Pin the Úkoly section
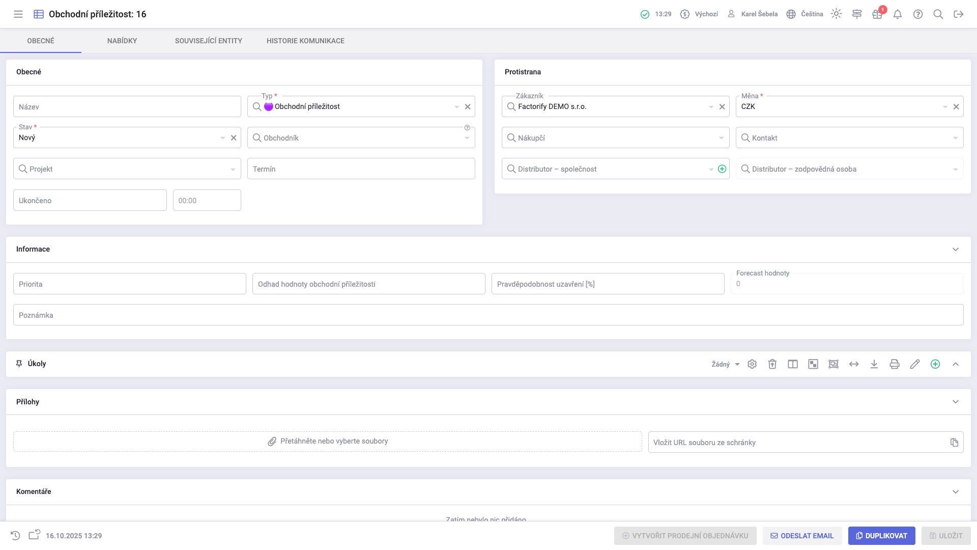Screen dimensions: 977x550 [19, 364]
